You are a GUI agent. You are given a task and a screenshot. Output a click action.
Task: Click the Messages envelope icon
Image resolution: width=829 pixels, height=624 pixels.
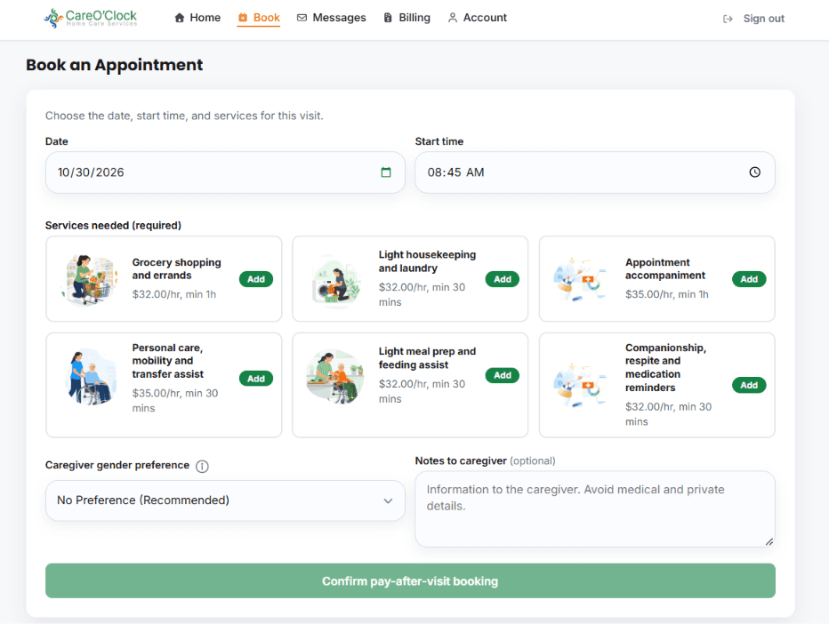[302, 18]
